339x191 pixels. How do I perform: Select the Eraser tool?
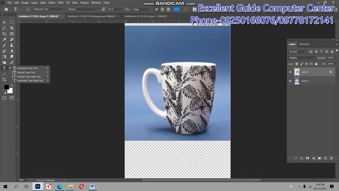click(12, 51)
